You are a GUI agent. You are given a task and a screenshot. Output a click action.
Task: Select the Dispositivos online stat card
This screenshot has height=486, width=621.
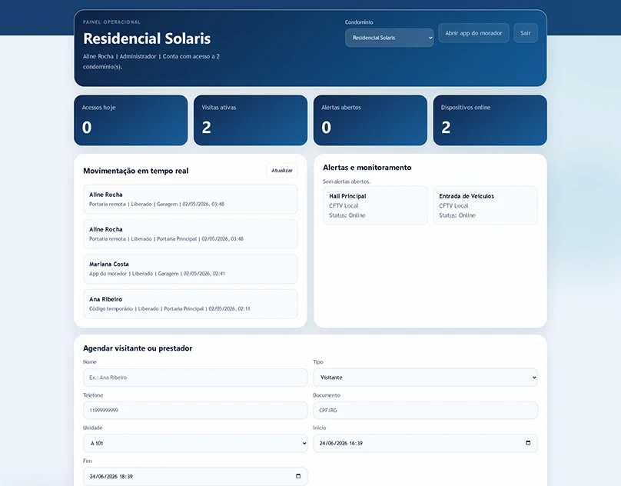point(490,120)
